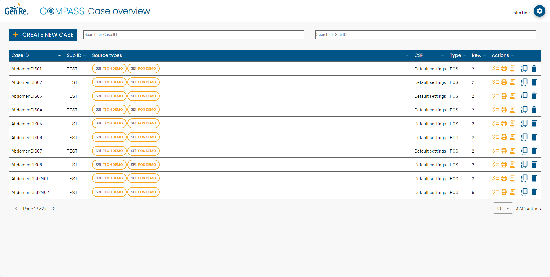Duplicate the AbdomenDIS05 case
Screen dimensions: 550x277
[x=524, y=123]
